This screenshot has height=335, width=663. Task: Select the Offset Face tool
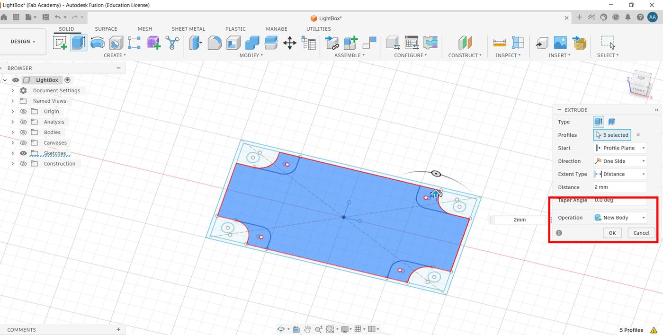[271, 43]
